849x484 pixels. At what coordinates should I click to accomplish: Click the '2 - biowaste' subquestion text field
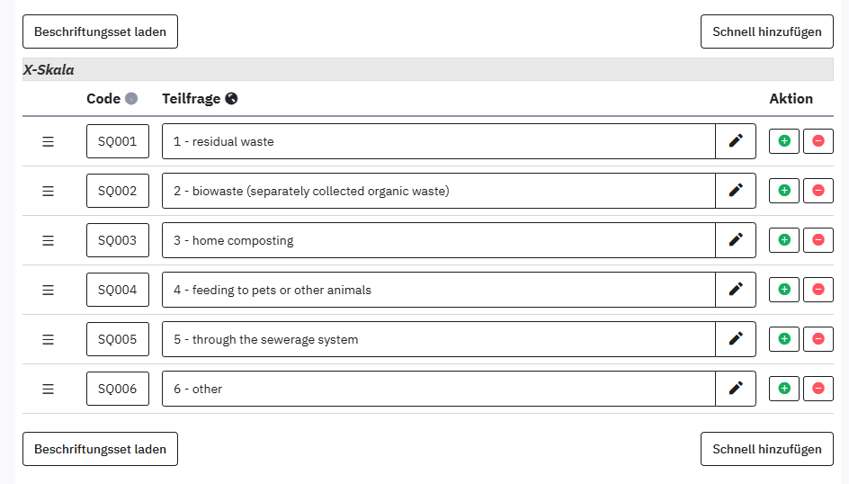click(x=439, y=191)
